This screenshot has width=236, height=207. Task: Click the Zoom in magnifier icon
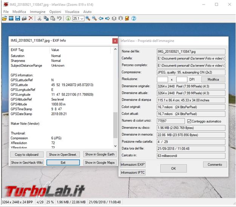click(88, 18)
